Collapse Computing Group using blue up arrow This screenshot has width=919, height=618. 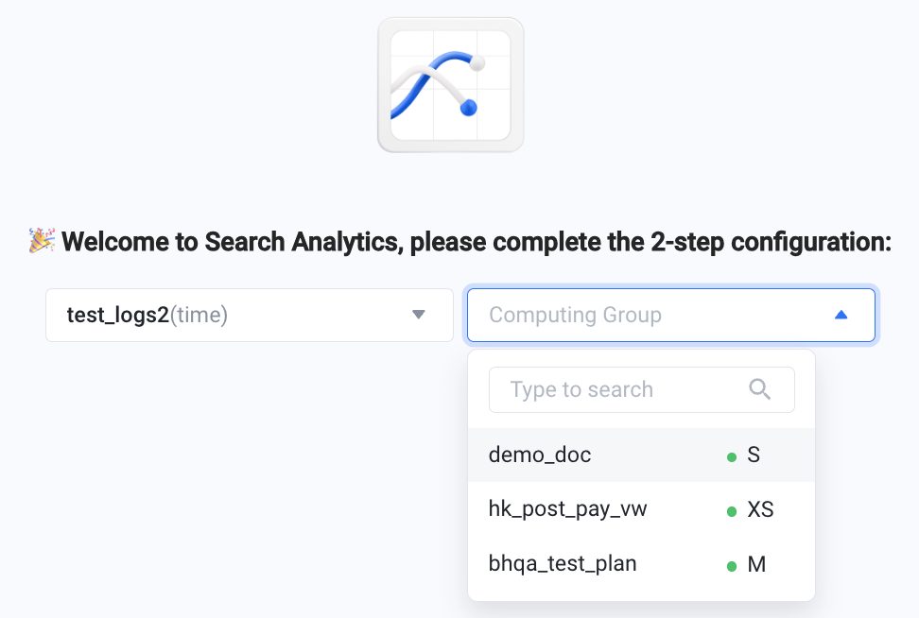pyautogui.click(x=841, y=316)
